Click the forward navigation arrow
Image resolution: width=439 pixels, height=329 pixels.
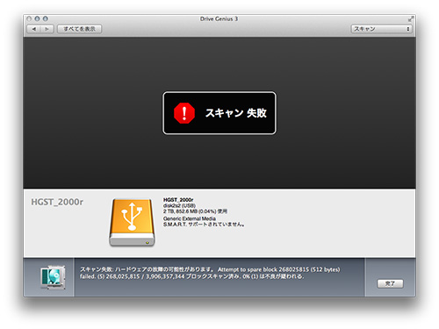pos(47,29)
